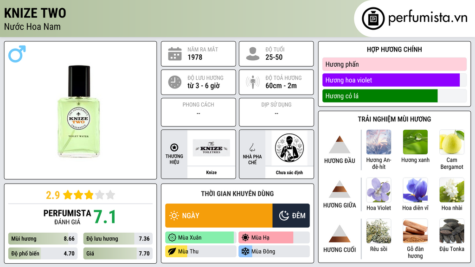This screenshot has height=267, width=475.
Task: Select the Hoa nhài note image
Action: (x=452, y=190)
